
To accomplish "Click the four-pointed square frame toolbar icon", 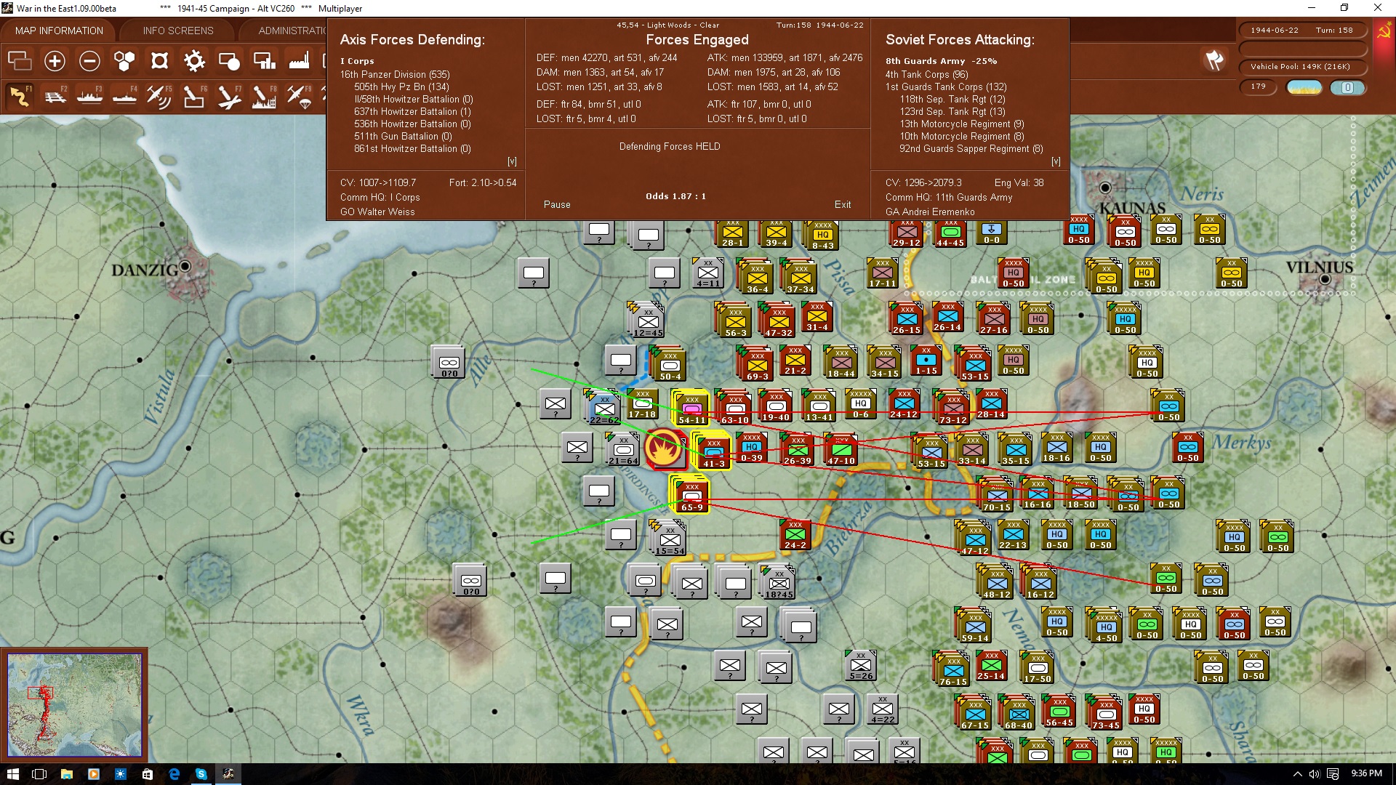I will click(x=159, y=61).
